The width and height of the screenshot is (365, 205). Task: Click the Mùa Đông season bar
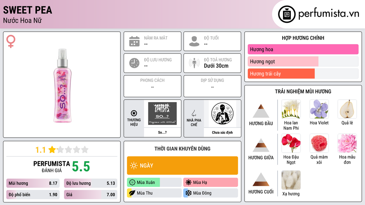[x=211, y=193]
